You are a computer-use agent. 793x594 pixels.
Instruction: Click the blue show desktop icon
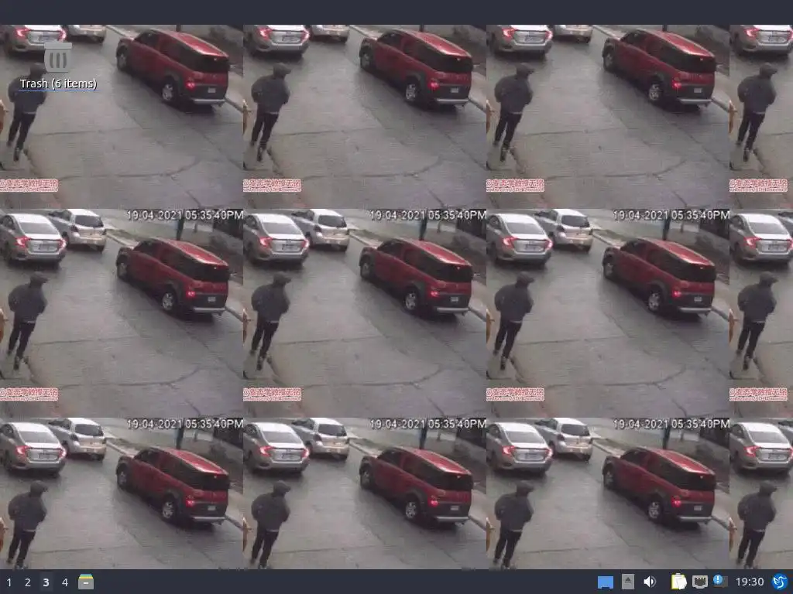[606, 582]
